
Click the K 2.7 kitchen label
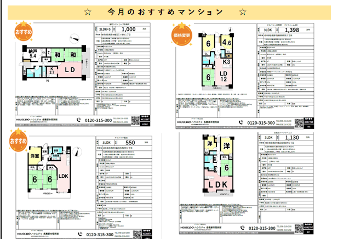[52, 71]
